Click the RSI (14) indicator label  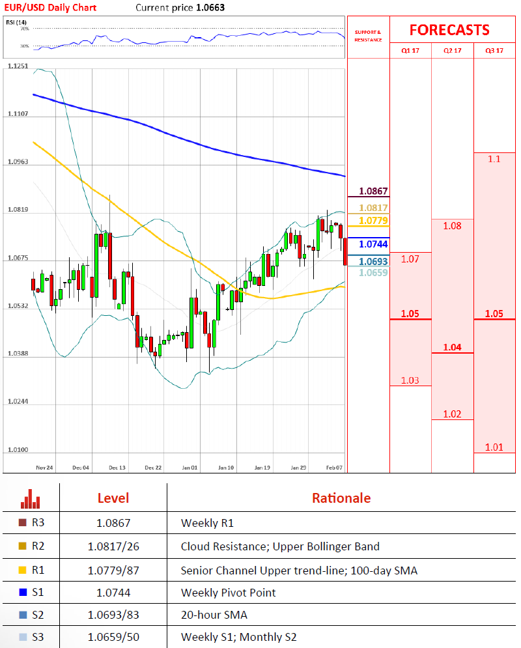pos(16,22)
